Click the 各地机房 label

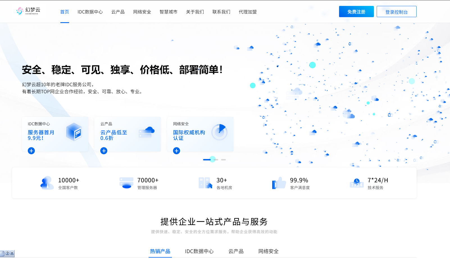pyautogui.click(x=224, y=188)
